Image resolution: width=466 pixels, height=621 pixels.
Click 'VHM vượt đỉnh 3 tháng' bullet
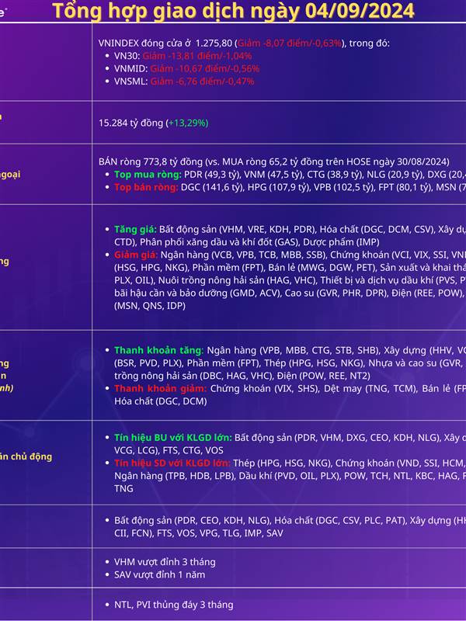point(165,562)
